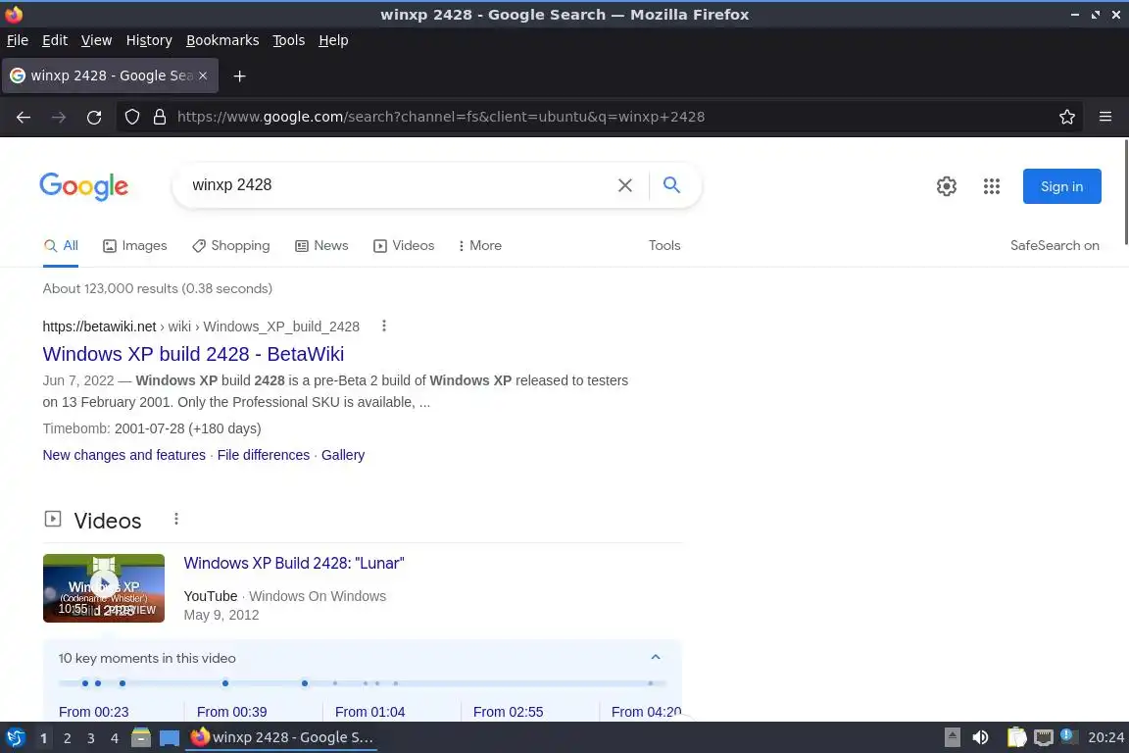Click the clipboard tray icon
The width and height of the screenshot is (1129, 753).
click(1016, 737)
